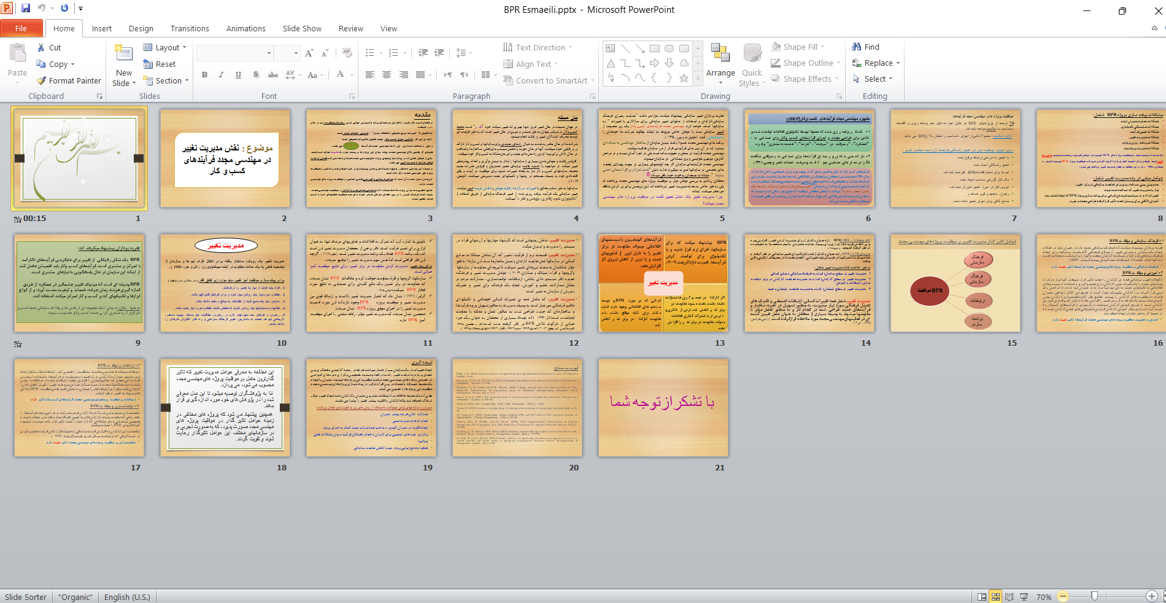
Task: Click the New Slide icon
Action: point(123,53)
